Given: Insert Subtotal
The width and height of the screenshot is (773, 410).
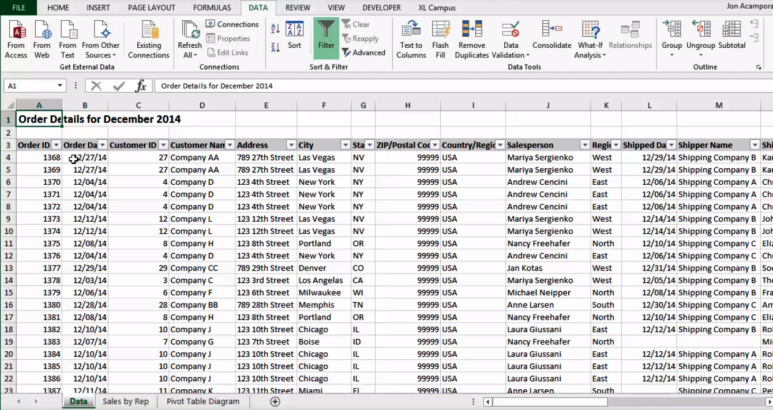Looking at the screenshot, I should [731, 35].
